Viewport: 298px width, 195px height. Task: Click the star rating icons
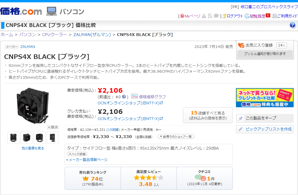click(149, 178)
